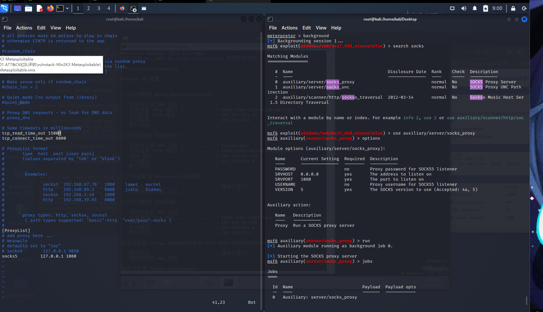Open File menu in left terminal
This screenshot has width=543, height=312.
point(7,28)
